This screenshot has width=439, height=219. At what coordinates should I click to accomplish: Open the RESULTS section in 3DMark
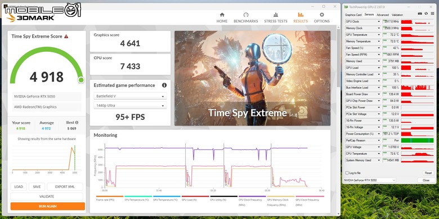[301, 17]
